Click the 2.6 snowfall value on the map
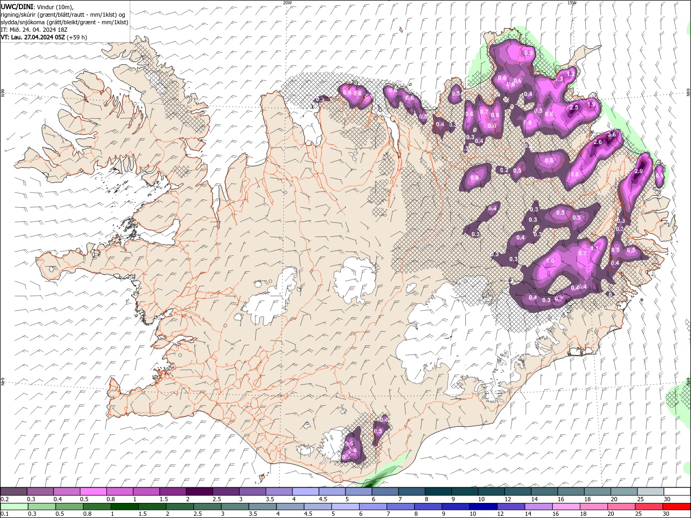Image resolution: width=691 pixels, height=518 pixels. coord(598,142)
